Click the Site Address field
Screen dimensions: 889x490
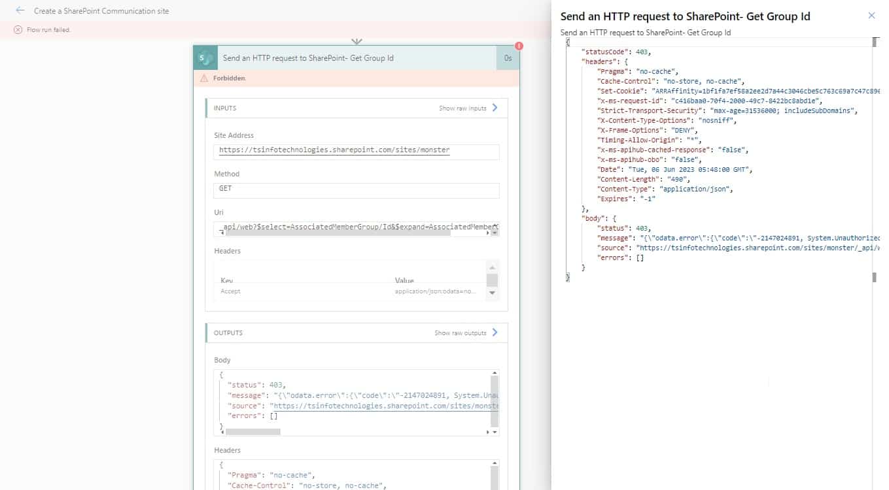[356, 151]
